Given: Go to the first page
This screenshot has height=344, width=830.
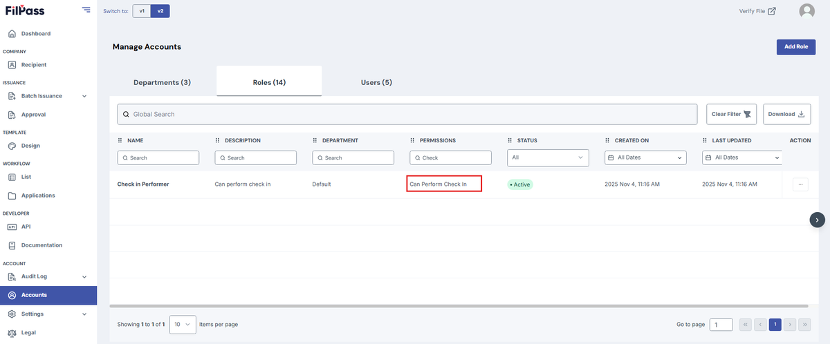Looking at the screenshot, I should point(746,324).
